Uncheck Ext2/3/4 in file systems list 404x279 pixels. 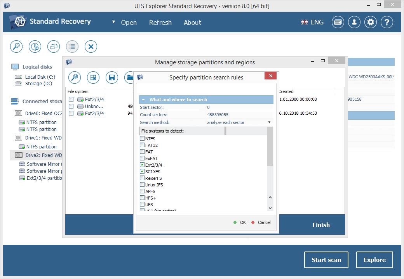point(142,165)
